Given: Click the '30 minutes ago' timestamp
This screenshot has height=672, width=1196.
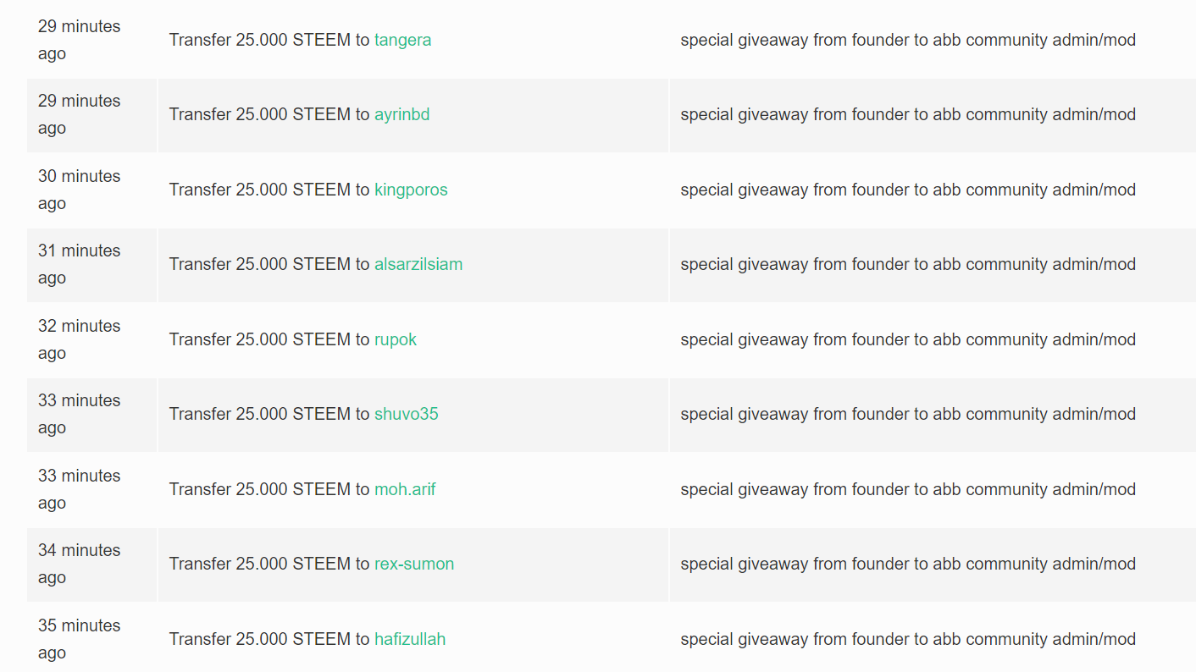Looking at the screenshot, I should pyautogui.click(x=79, y=190).
